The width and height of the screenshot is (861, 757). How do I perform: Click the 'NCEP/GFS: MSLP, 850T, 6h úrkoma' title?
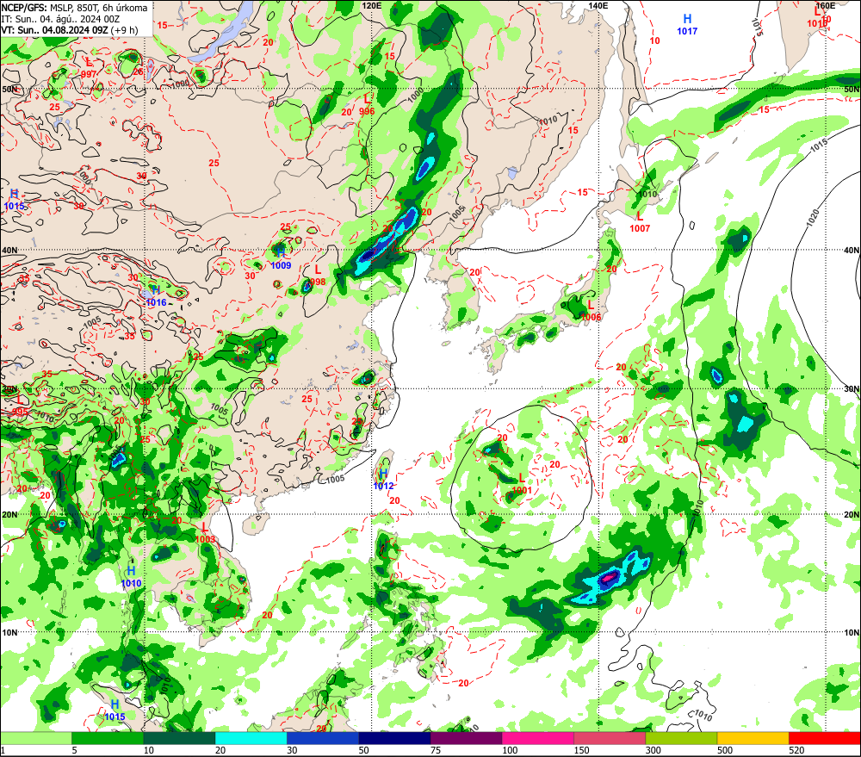[x=75, y=8]
